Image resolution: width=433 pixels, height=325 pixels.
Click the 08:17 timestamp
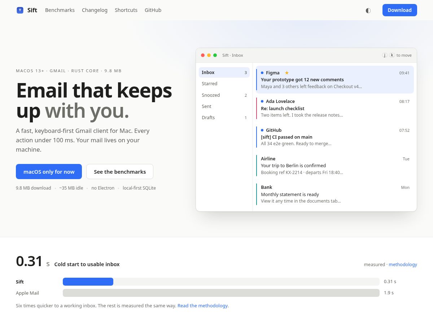[404, 101]
